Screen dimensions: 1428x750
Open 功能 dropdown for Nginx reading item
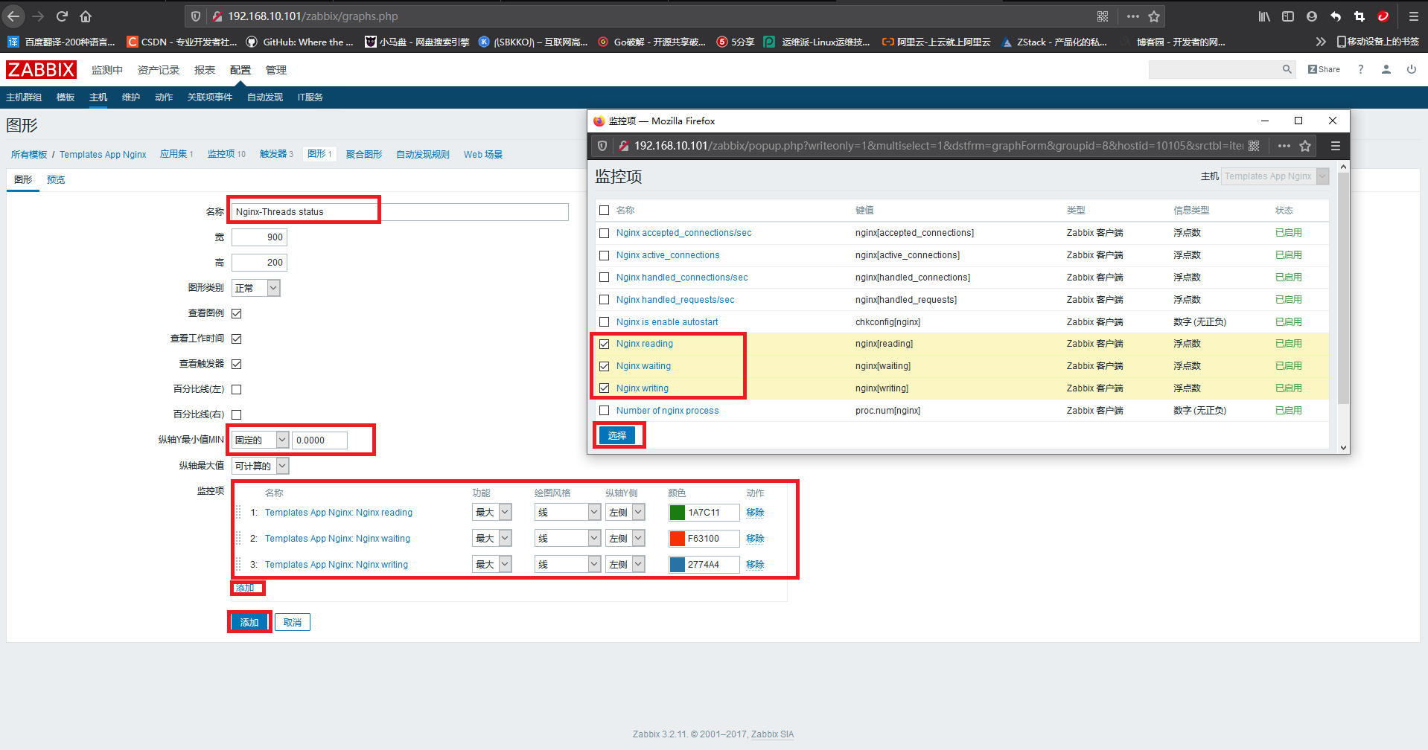(491, 513)
